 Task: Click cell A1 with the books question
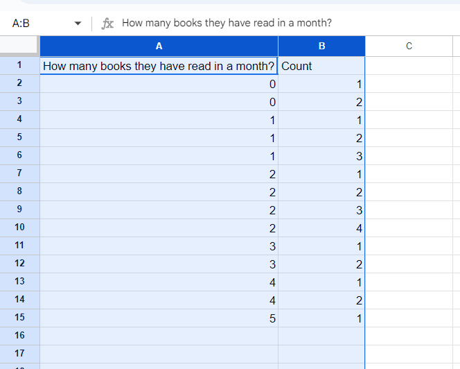(159, 66)
